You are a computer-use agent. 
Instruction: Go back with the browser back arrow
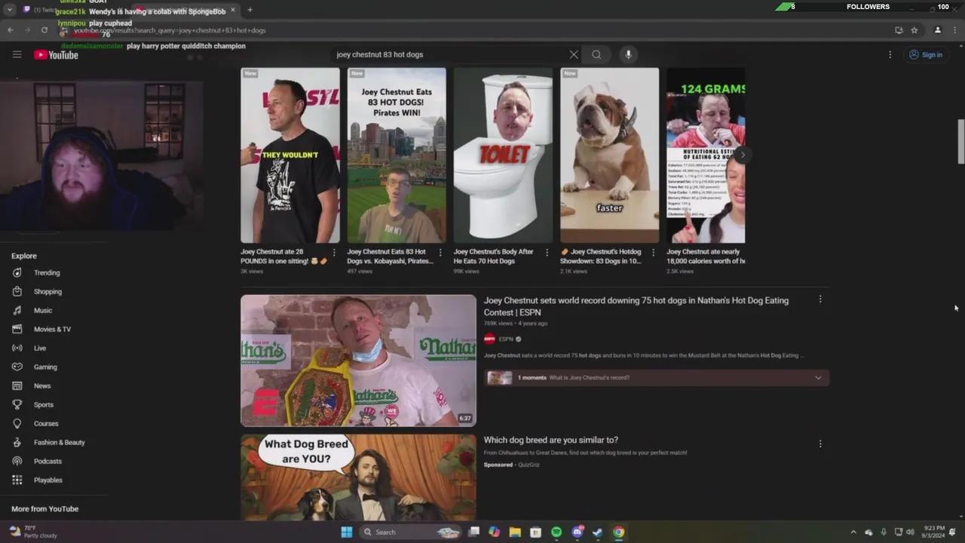pos(10,30)
